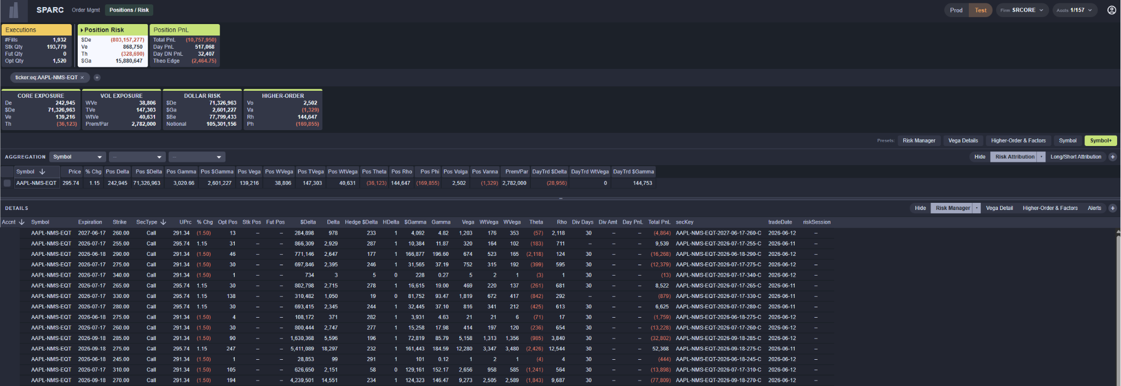Apply the Symbol preset
This screenshot has height=386, width=1121.
[1067, 141]
